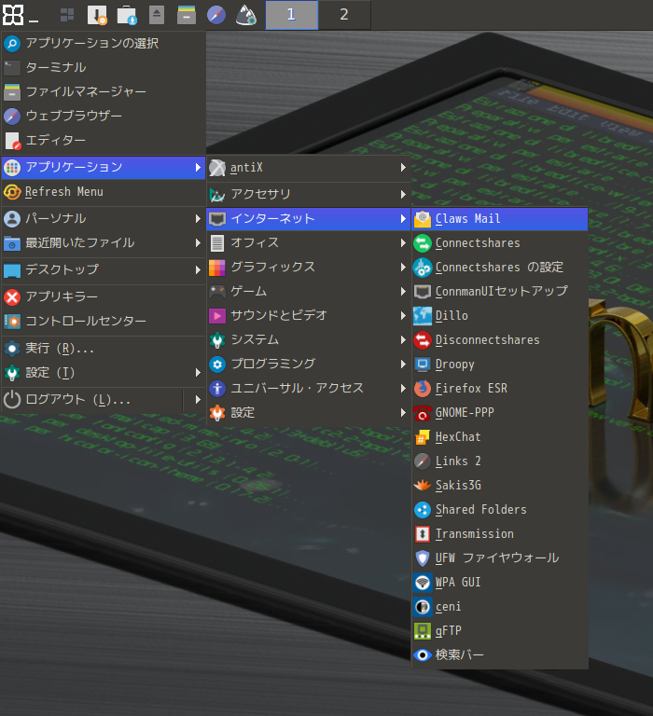Viewport: 653px width, 716px height.
Task: Click the Disconnectshares red icon
Action: click(423, 339)
